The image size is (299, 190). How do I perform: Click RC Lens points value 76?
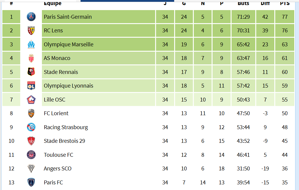click(285, 31)
